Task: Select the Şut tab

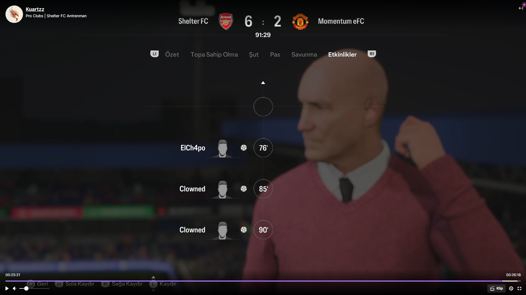Action: click(254, 54)
